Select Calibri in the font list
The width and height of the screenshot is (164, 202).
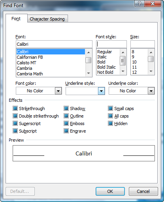(x=51, y=52)
